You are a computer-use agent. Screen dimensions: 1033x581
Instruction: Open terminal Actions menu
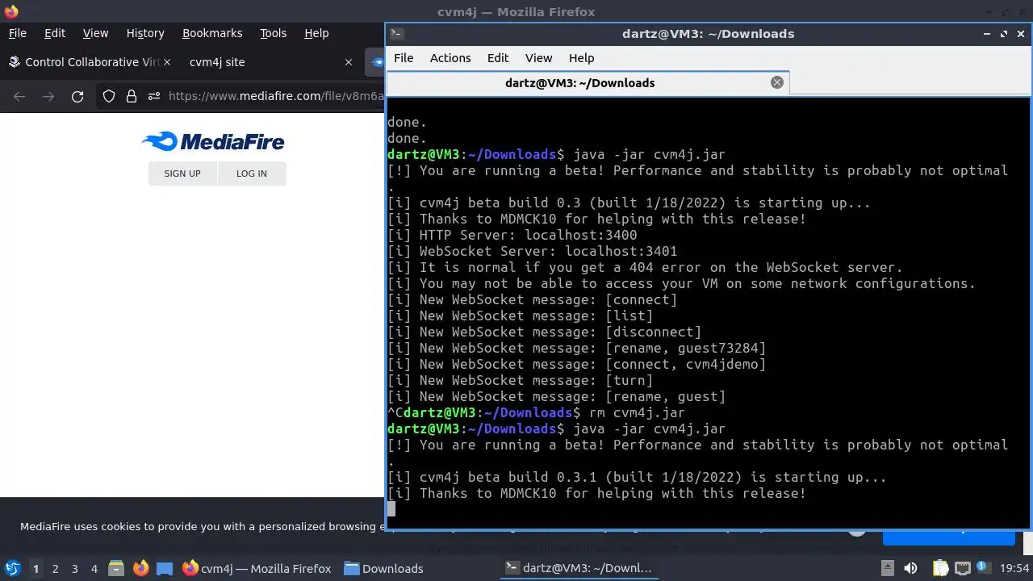click(450, 58)
